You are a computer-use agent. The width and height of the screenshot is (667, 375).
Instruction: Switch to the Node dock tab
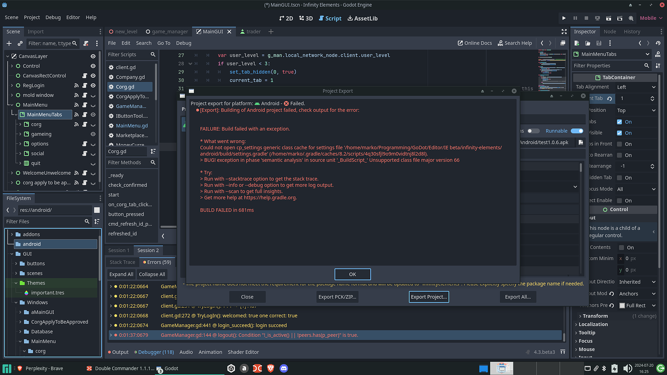(610, 31)
